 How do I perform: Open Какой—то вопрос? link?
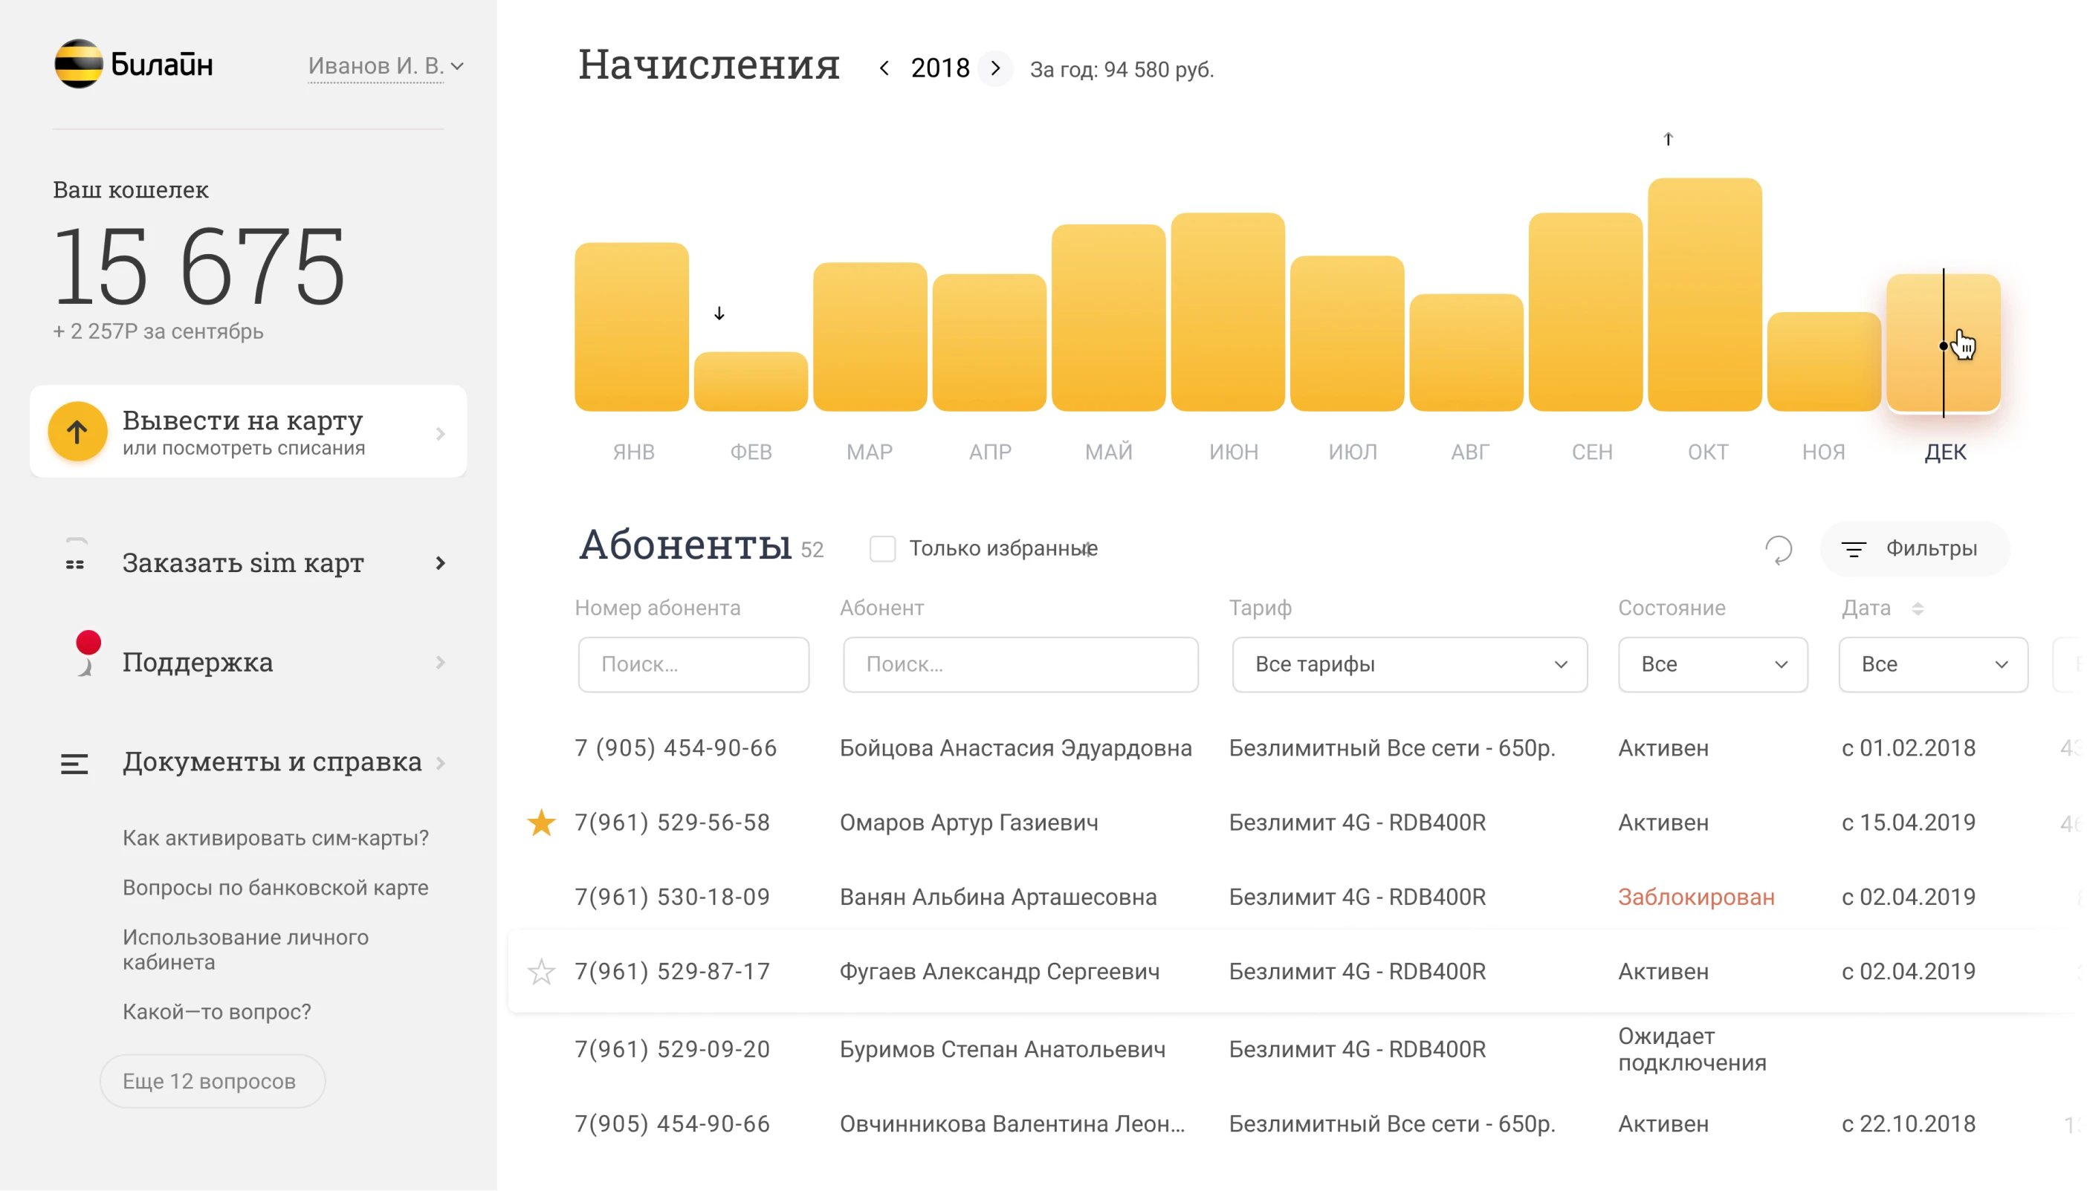pyautogui.click(x=217, y=1011)
